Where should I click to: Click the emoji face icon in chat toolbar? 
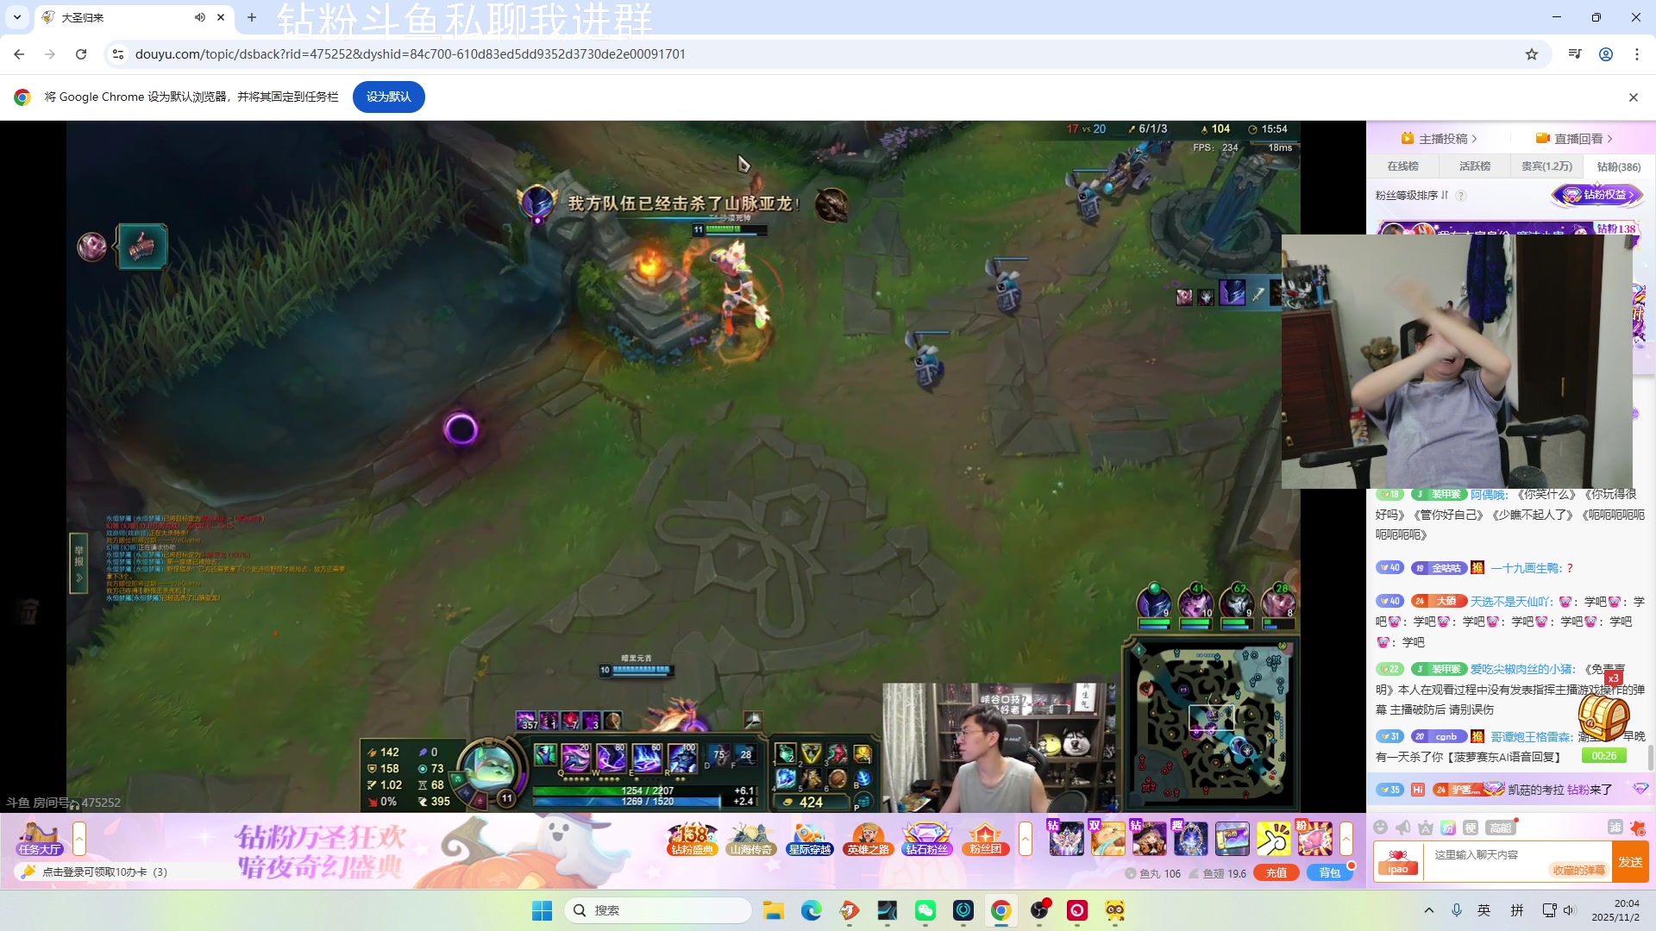(1381, 828)
